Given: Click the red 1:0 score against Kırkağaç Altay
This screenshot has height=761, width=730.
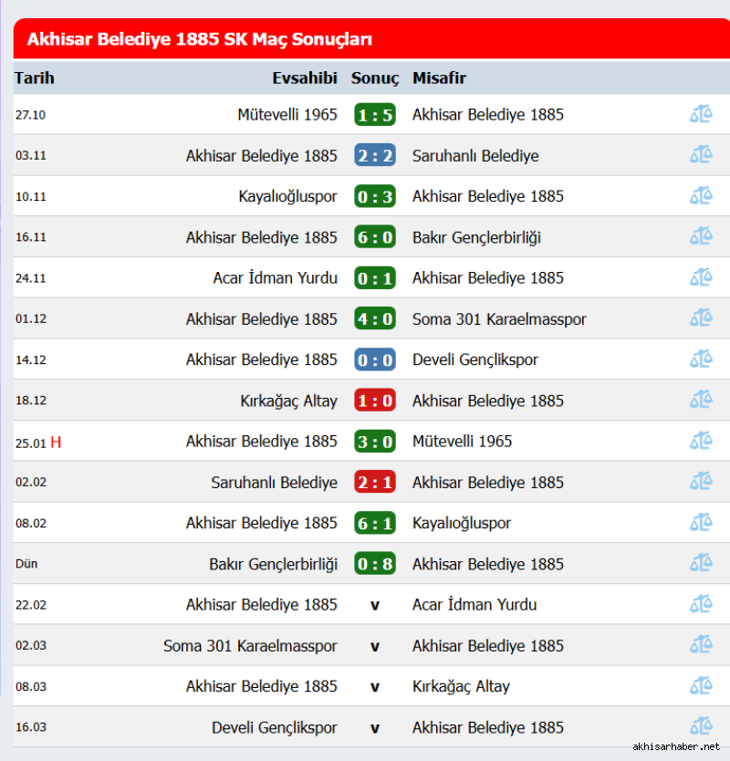Looking at the screenshot, I should 375,401.
